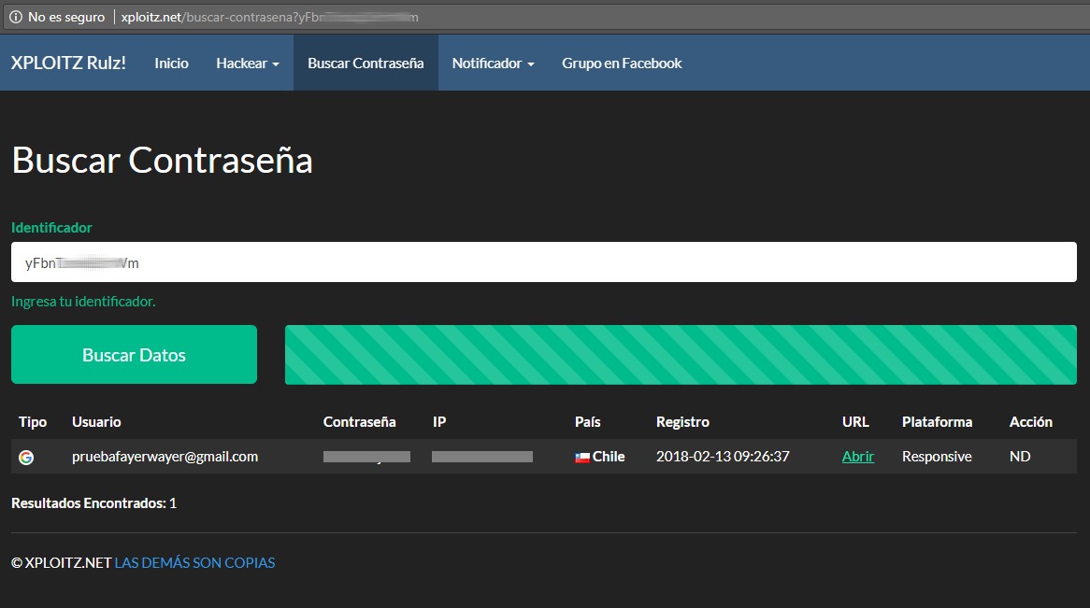Click the Registro column header
Screen dimensions: 1090x608
tap(682, 422)
